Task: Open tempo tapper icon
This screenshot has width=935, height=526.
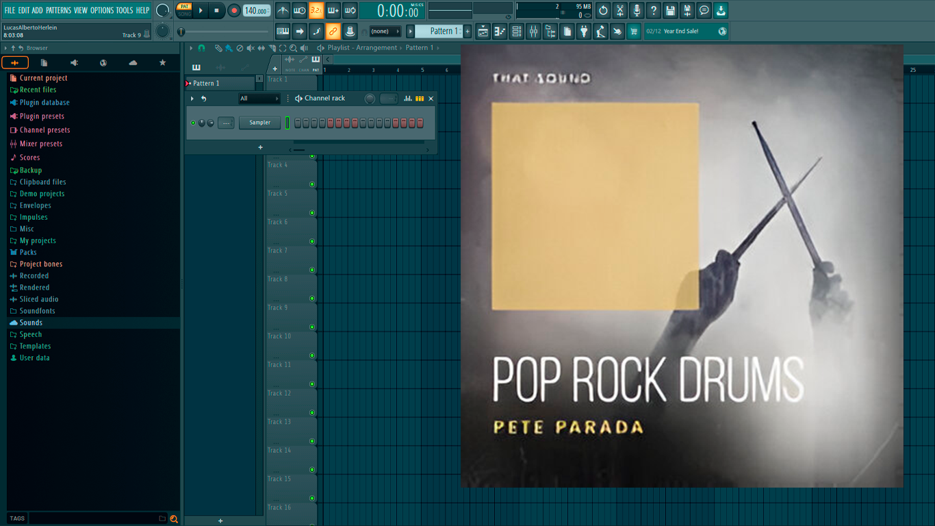Action: point(600,31)
